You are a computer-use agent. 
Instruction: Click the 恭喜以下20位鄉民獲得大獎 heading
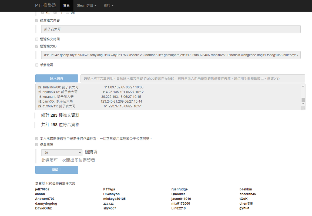pyautogui.click(x=57, y=183)
